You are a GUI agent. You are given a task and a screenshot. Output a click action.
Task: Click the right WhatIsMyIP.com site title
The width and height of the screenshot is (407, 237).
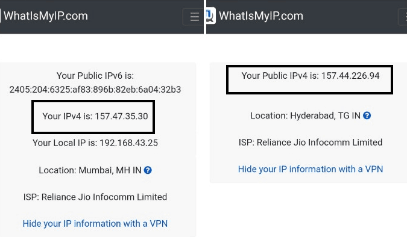coord(261,16)
